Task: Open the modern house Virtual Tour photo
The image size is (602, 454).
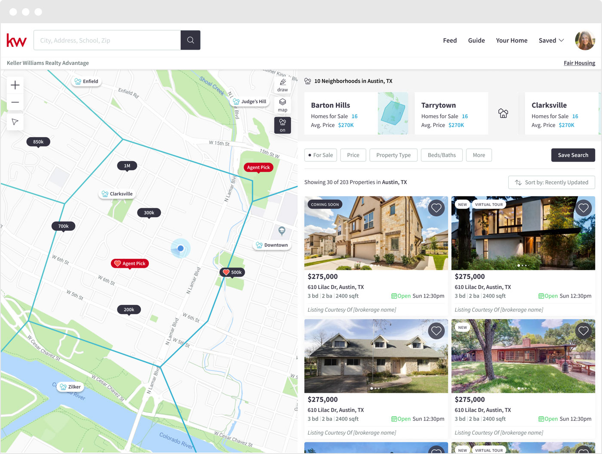Action: click(x=523, y=233)
